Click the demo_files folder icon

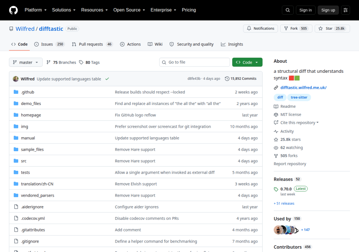16,103
